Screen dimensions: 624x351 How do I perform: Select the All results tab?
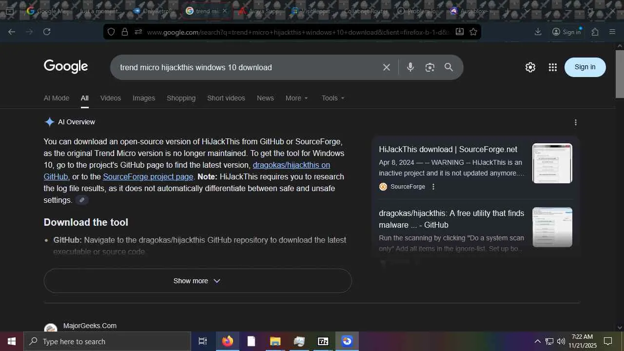pyautogui.click(x=85, y=98)
